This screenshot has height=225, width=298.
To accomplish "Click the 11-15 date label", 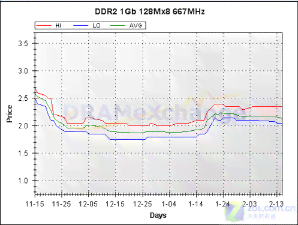I will pyautogui.click(x=35, y=204).
